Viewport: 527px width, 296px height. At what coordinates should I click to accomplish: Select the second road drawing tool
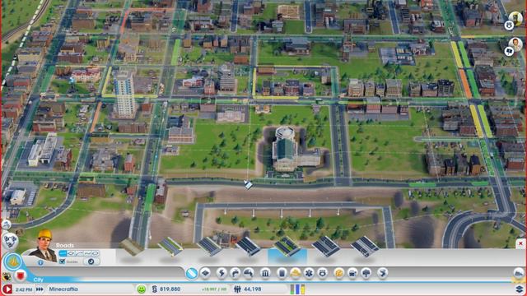71,253
